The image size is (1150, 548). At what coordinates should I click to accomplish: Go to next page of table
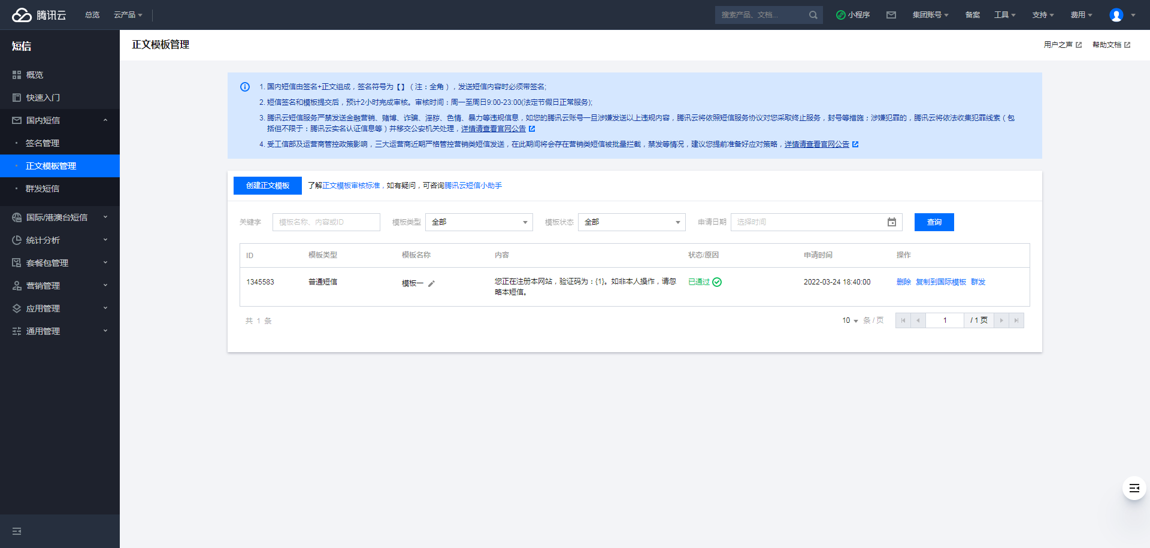click(1001, 320)
